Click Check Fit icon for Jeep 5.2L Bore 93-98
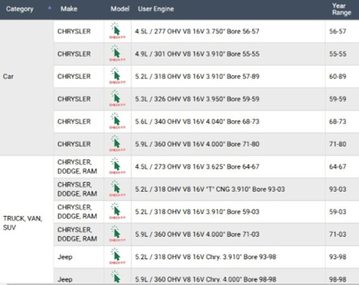 click(x=117, y=256)
